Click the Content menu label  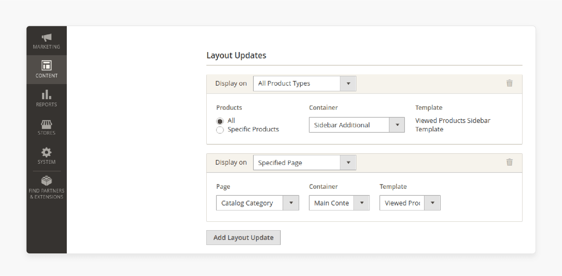(46, 76)
